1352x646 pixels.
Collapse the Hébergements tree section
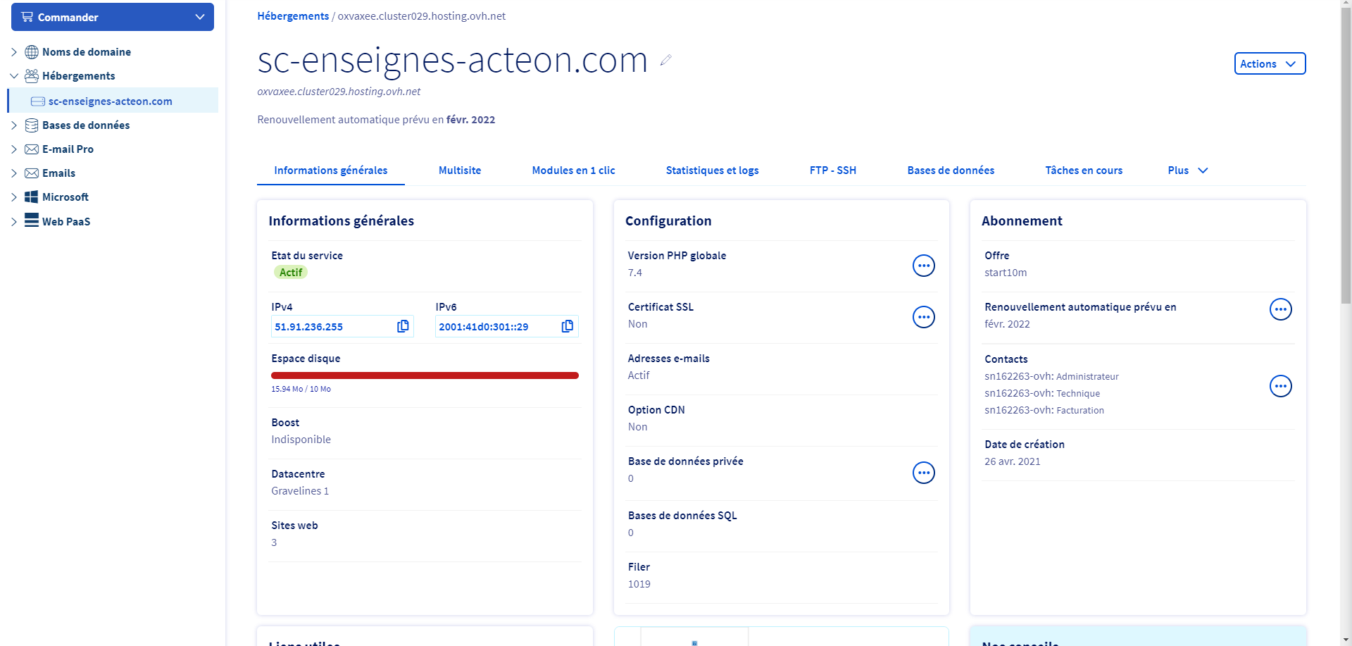pyautogui.click(x=14, y=76)
